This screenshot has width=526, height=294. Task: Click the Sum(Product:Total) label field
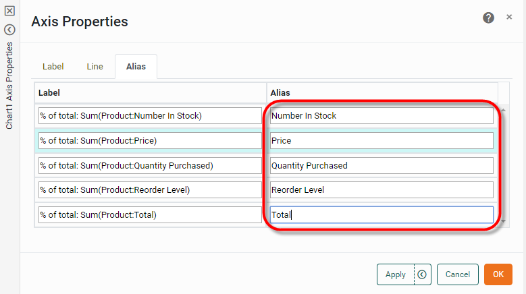(x=150, y=214)
